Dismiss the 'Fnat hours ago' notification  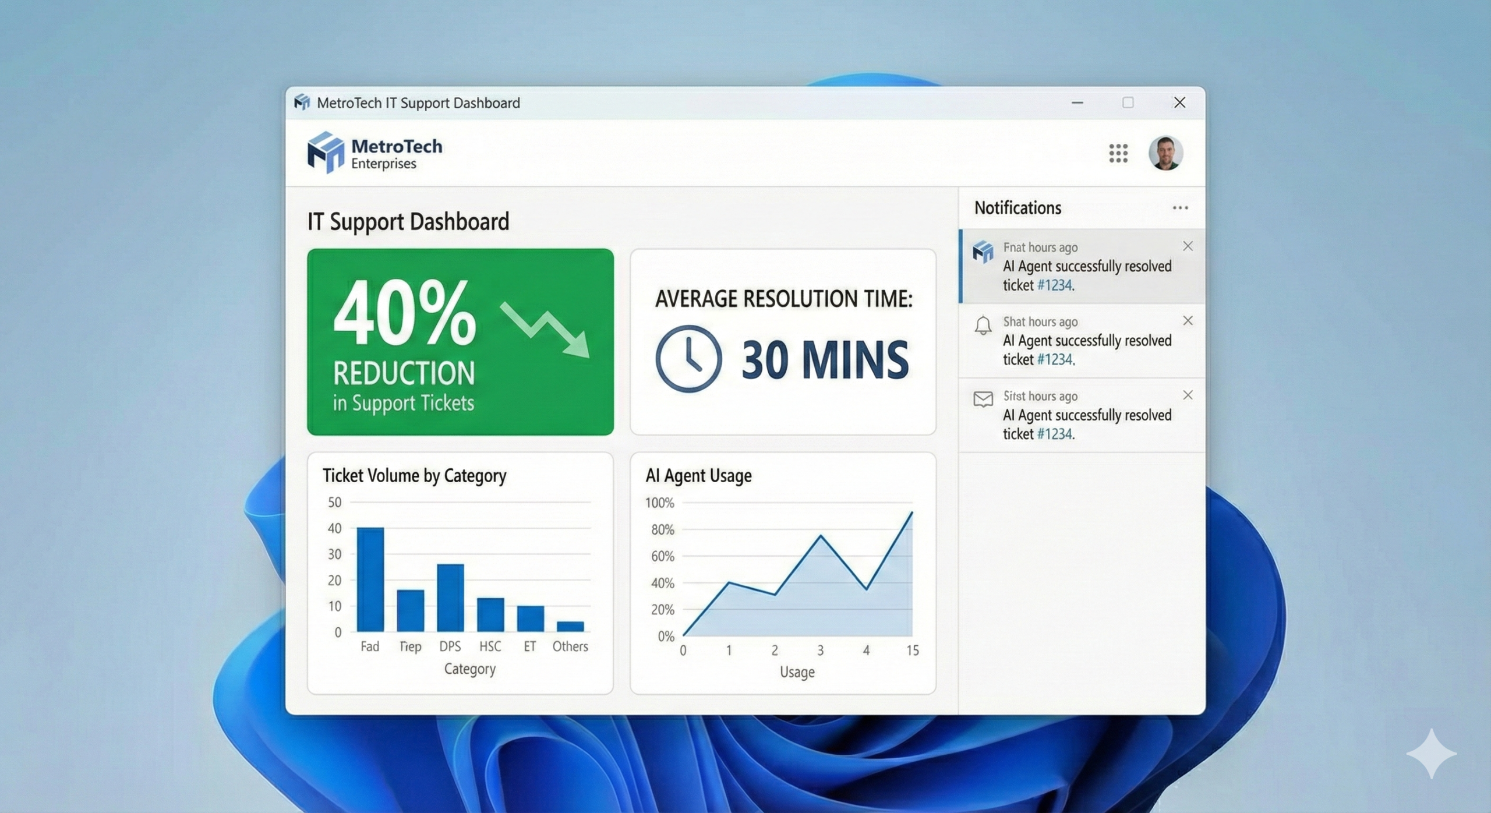click(x=1188, y=246)
